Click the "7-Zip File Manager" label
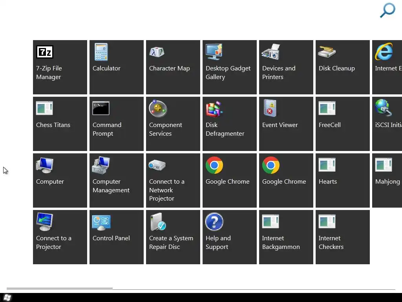402x302 pixels. click(49, 73)
